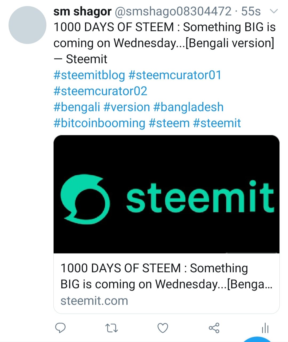Retweet this post with the retweet icon
The image size is (288, 342).
(x=111, y=328)
